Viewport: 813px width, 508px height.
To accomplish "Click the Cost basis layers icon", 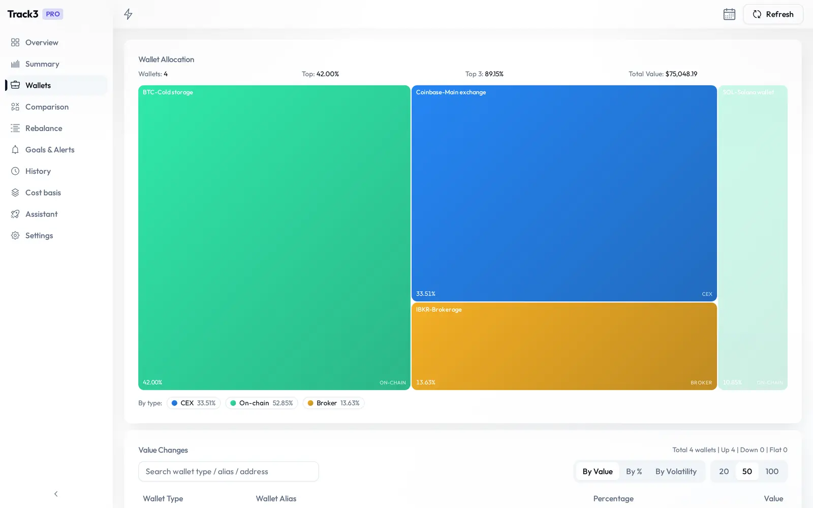I will (x=15, y=193).
